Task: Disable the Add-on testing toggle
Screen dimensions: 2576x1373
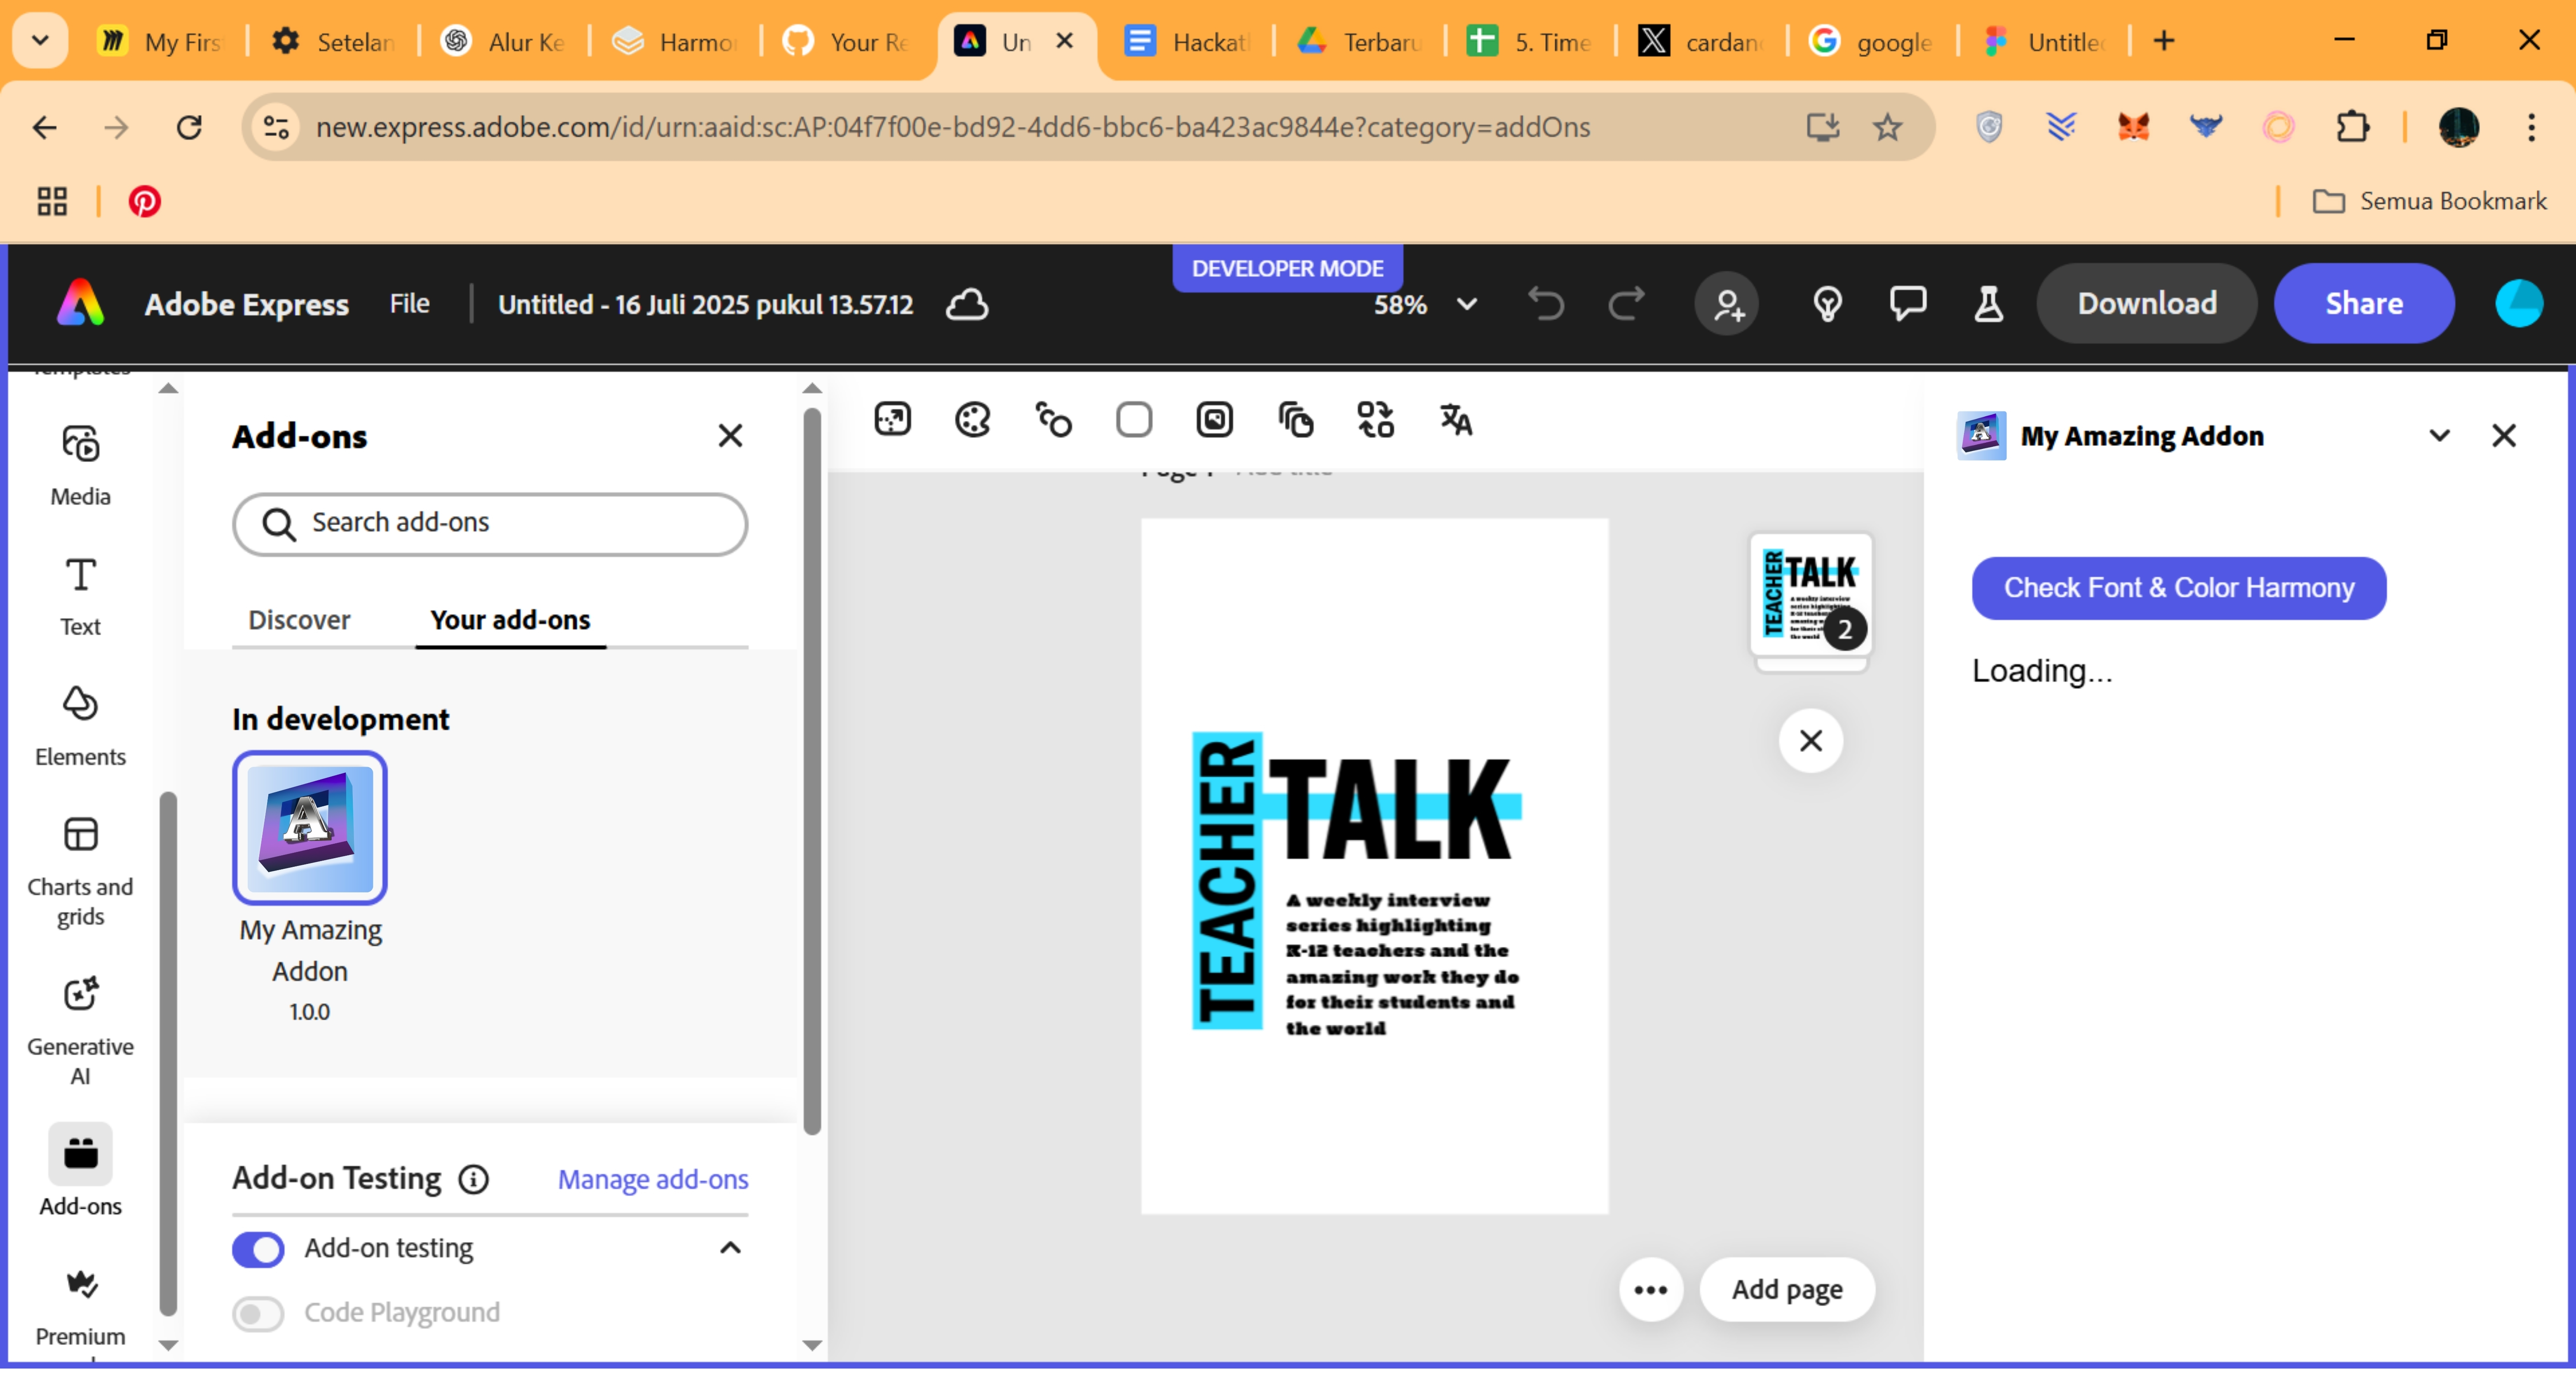Action: [258, 1248]
